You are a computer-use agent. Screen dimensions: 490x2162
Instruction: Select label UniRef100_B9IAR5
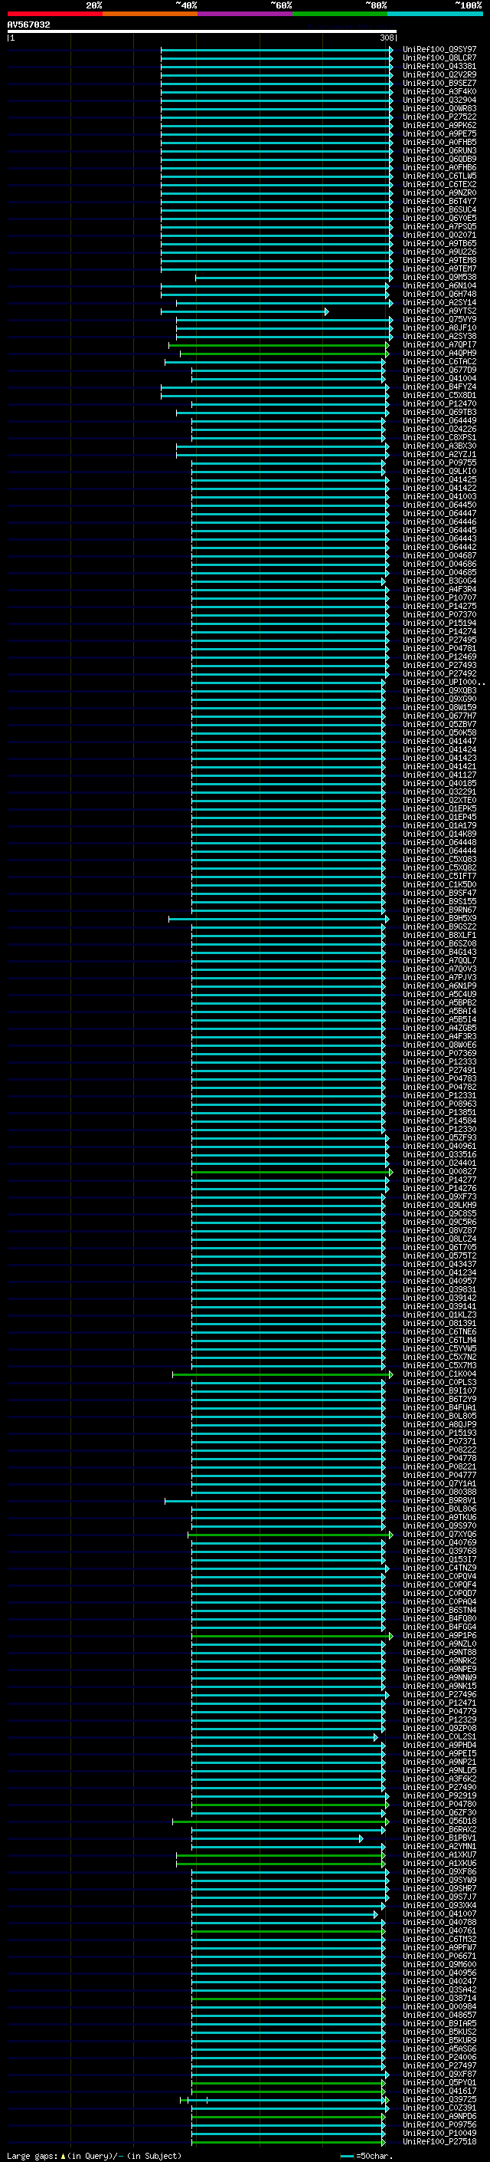[x=439, y=2022]
